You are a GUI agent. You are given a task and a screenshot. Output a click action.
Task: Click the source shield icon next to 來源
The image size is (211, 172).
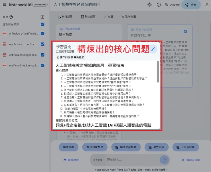11,17
